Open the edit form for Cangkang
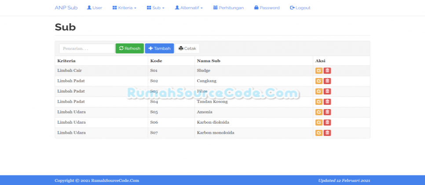Image resolution: width=425 pixels, height=185 pixels. (x=319, y=81)
